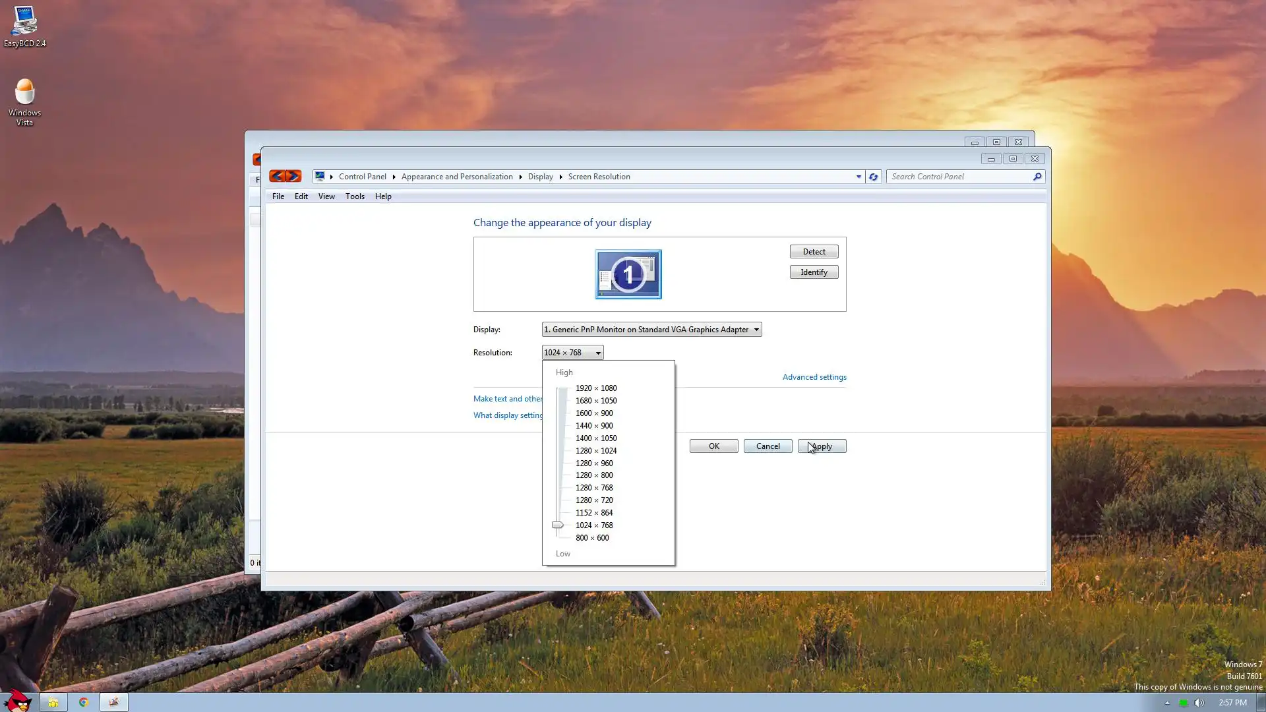Image resolution: width=1266 pixels, height=712 pixels.
Task: Select the monitor 1 thumbnail
Action: pos(628,274)
